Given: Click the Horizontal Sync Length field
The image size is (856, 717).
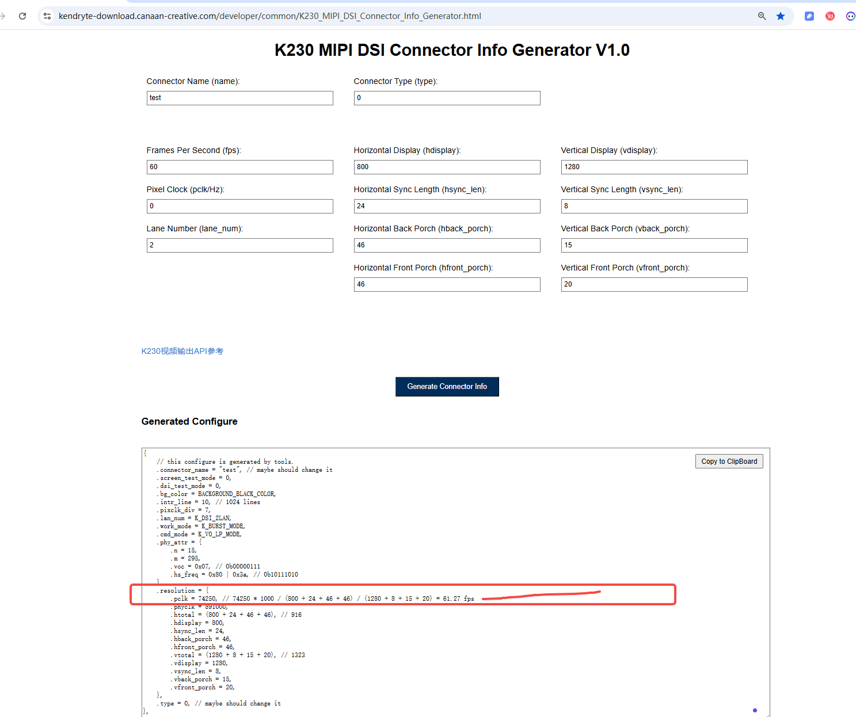Looking at the screenshot, I should 447,206.
